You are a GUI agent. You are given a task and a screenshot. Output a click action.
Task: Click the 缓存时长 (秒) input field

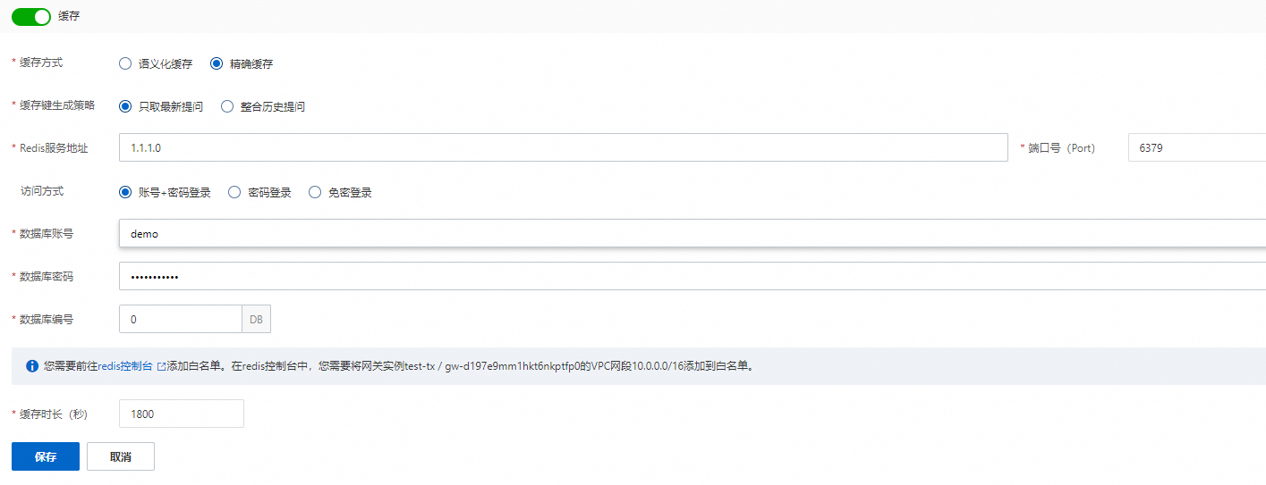click(x=182, y=414)
